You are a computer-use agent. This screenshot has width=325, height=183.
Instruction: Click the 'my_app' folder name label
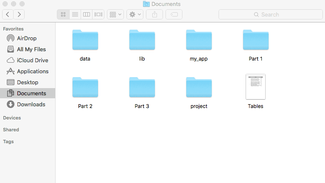click(x=199, y=59)
